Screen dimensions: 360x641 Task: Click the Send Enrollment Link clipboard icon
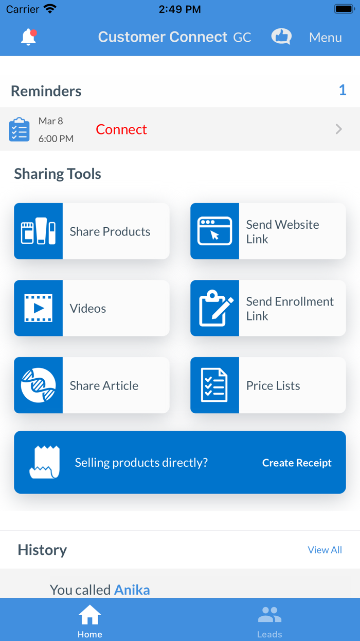(214, 308)
